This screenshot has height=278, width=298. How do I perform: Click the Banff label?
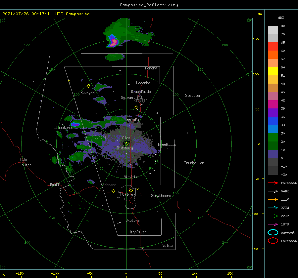click(55, 184)
